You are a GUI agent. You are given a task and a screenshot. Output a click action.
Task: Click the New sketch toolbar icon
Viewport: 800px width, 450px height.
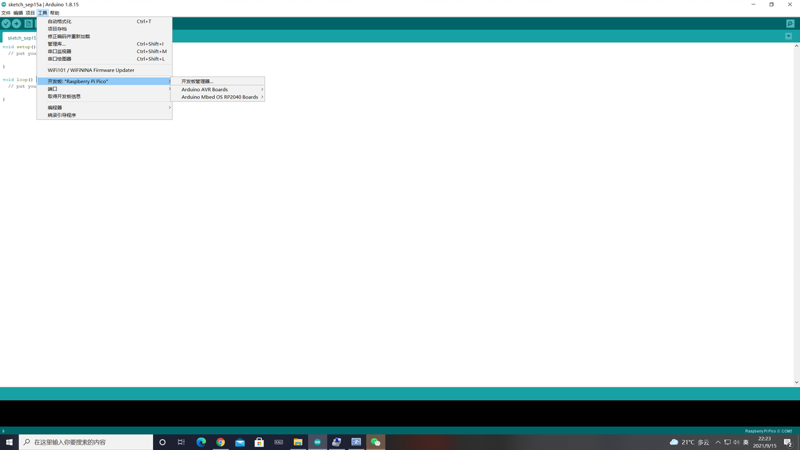click(29, 23)
